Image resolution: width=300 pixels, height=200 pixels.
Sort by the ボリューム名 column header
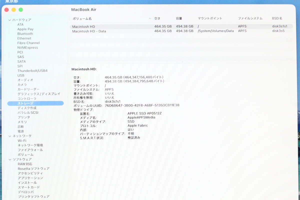pyautogui.click(x=82, y=18)
